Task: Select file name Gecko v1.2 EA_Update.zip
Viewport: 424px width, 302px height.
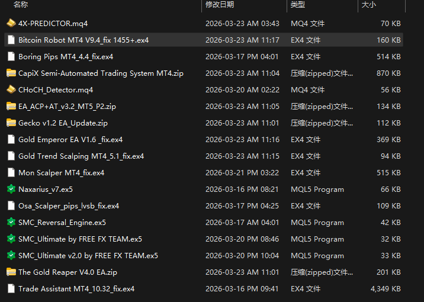Action: click(x=63, y=123)
